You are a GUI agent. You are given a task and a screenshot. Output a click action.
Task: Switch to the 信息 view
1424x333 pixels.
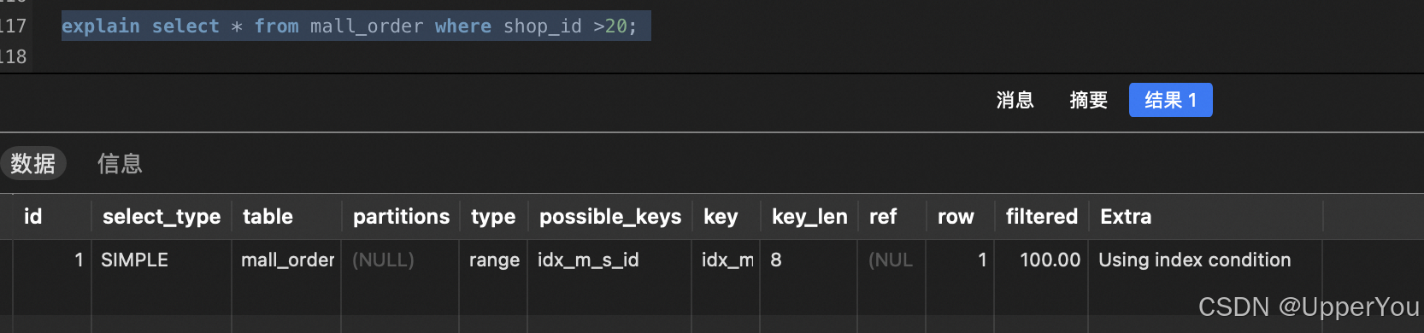(x=120, y=163)
